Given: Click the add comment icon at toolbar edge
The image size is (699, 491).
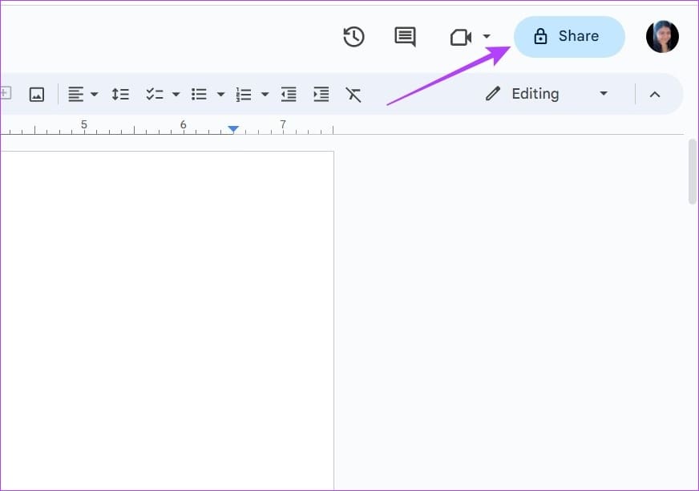Looking at the screenshot, I should (x=6, y=93).
